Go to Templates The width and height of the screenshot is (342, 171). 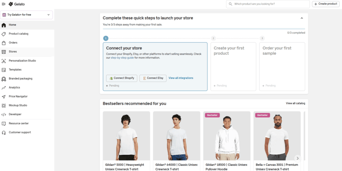(27, 70)
